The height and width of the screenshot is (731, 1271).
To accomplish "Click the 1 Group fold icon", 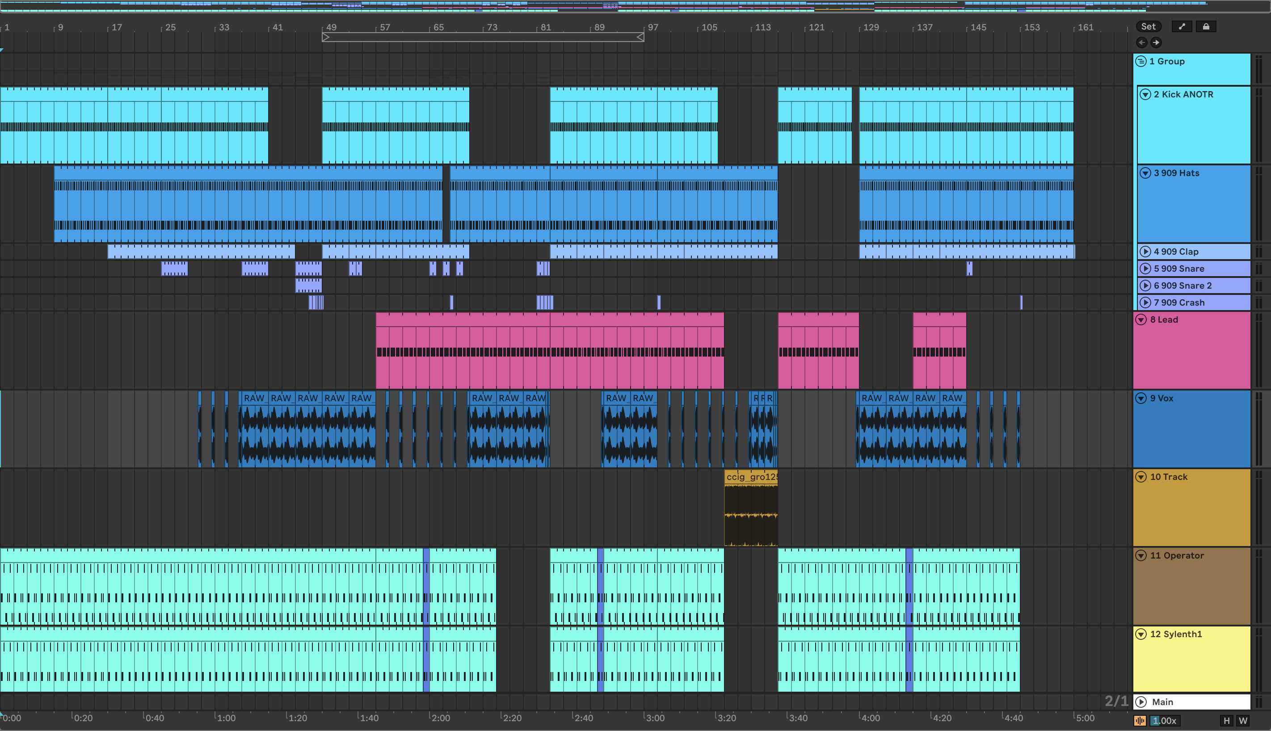I will click(1141, 61).
